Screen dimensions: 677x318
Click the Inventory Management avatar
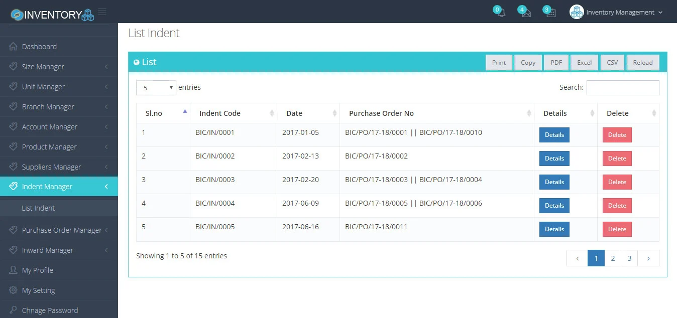(x=577, y=12)
